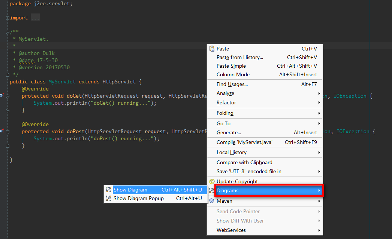The image size is (392, 239).
Task: Collapse the doPost method fold marker
Action: [x=7, y=132]
